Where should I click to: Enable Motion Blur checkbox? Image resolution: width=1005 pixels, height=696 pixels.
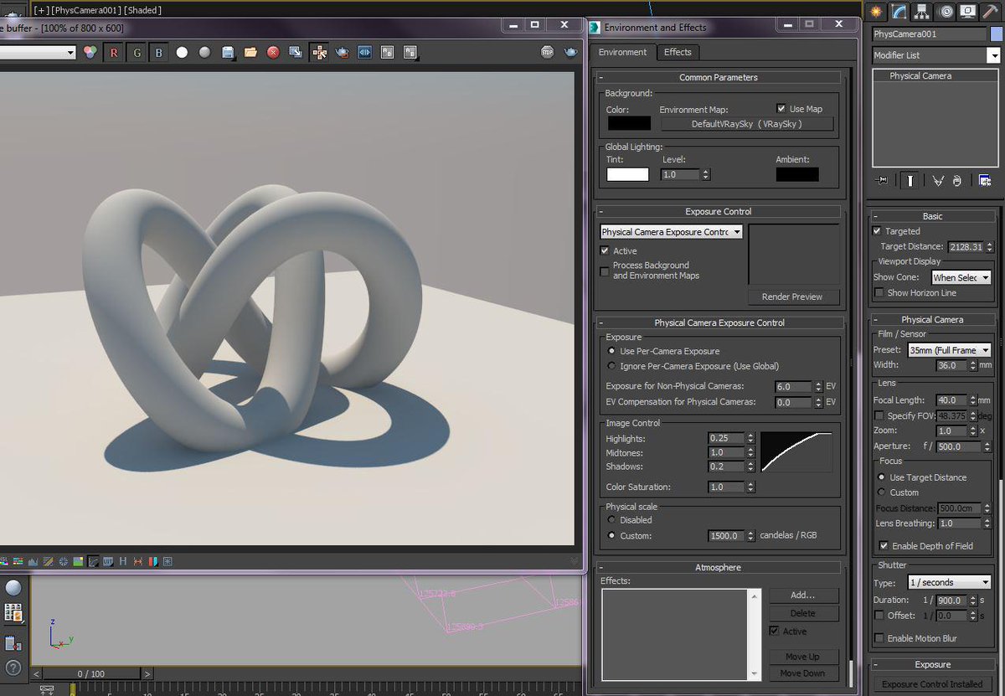(x=879, y=638)
